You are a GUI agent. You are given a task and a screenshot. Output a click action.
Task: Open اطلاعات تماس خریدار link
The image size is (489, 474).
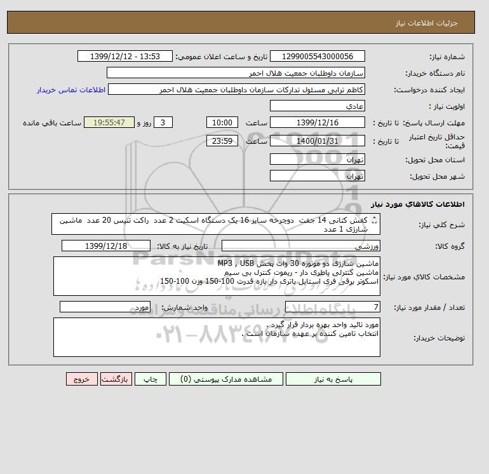pyautogui.click(x=71, y=90)
